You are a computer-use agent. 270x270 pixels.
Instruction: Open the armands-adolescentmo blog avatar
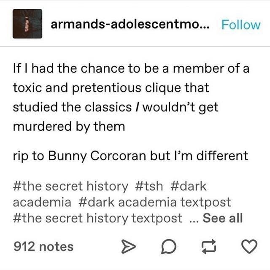[27, 24]
